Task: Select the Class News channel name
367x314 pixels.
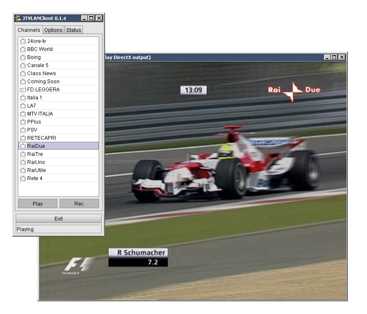Action: point(41,74)
